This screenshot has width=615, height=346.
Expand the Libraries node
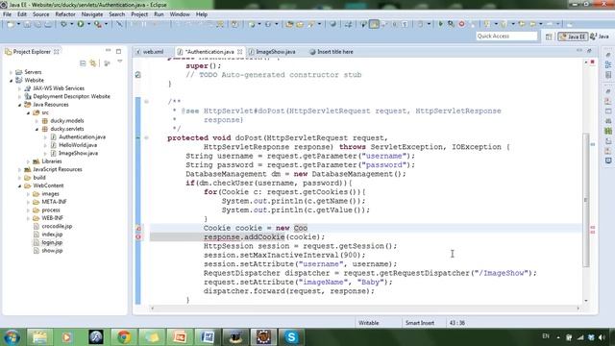[x=28, y=161]
